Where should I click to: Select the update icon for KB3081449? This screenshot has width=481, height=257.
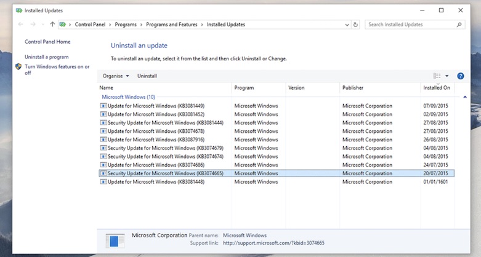(103, 106)
